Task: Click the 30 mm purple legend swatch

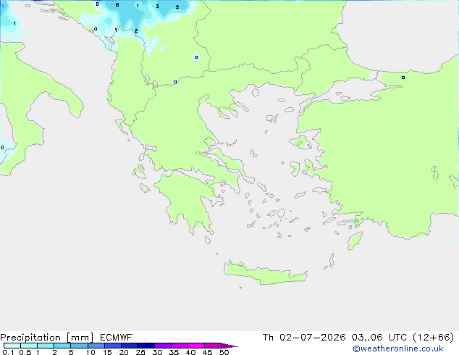Action: tap(162, 346)
